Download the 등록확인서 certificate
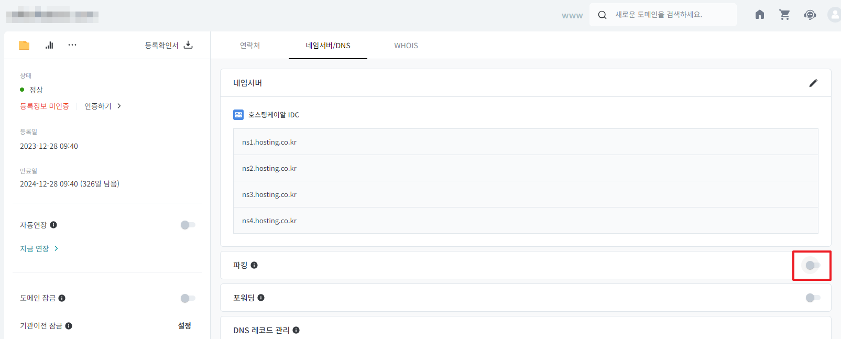Viewport: 841px width, 339px height. point(188,45)
